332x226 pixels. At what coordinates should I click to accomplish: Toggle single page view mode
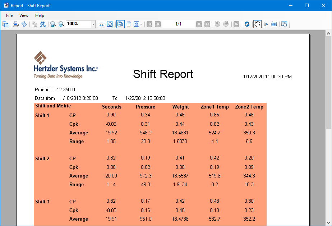120,24
